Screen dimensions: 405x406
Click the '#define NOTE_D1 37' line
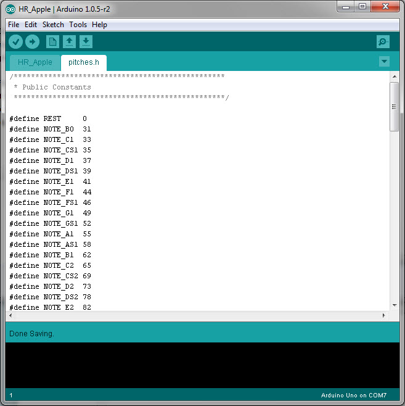click(x=50, y=160)
